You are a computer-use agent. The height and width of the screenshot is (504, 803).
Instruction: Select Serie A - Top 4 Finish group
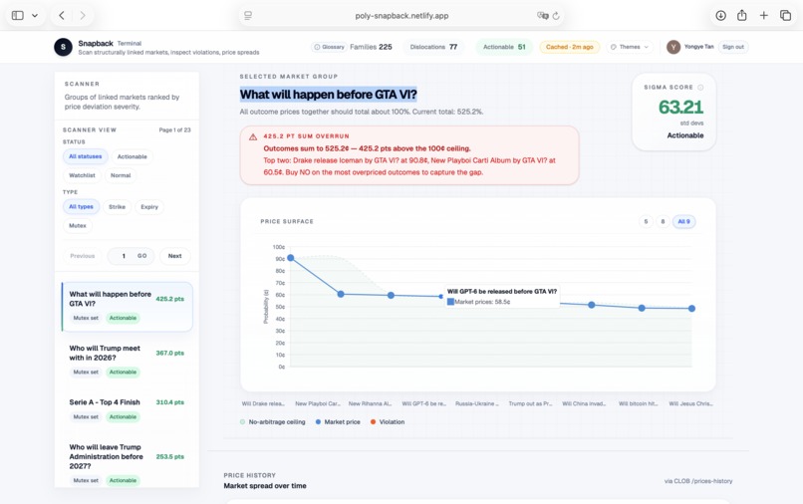pos(127,409)
